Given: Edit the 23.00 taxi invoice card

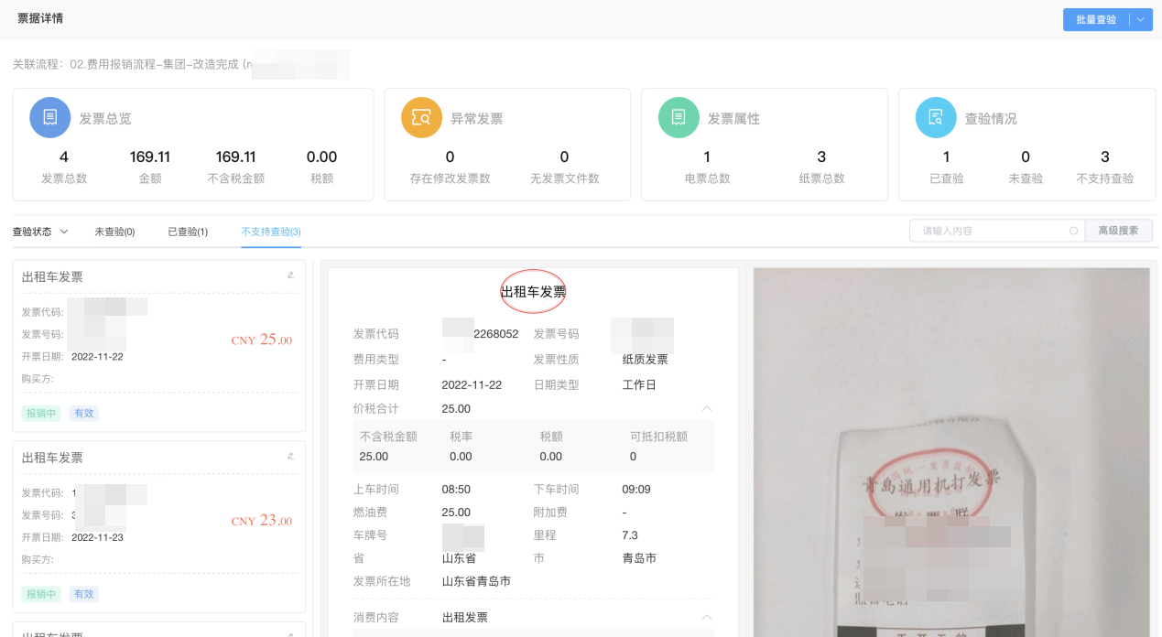Looking at the screenshot, I should coord(290,456).
